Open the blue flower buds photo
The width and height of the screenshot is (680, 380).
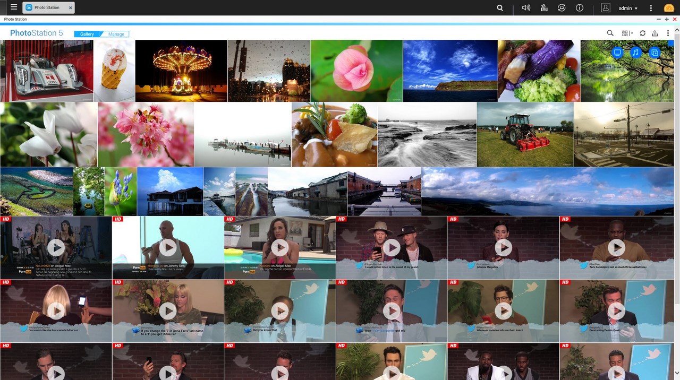tap(121, 192)
